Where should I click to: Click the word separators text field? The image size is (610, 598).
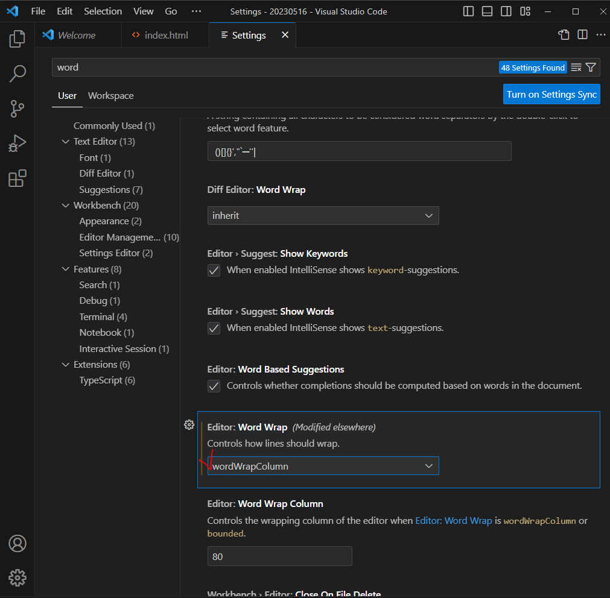359,151
